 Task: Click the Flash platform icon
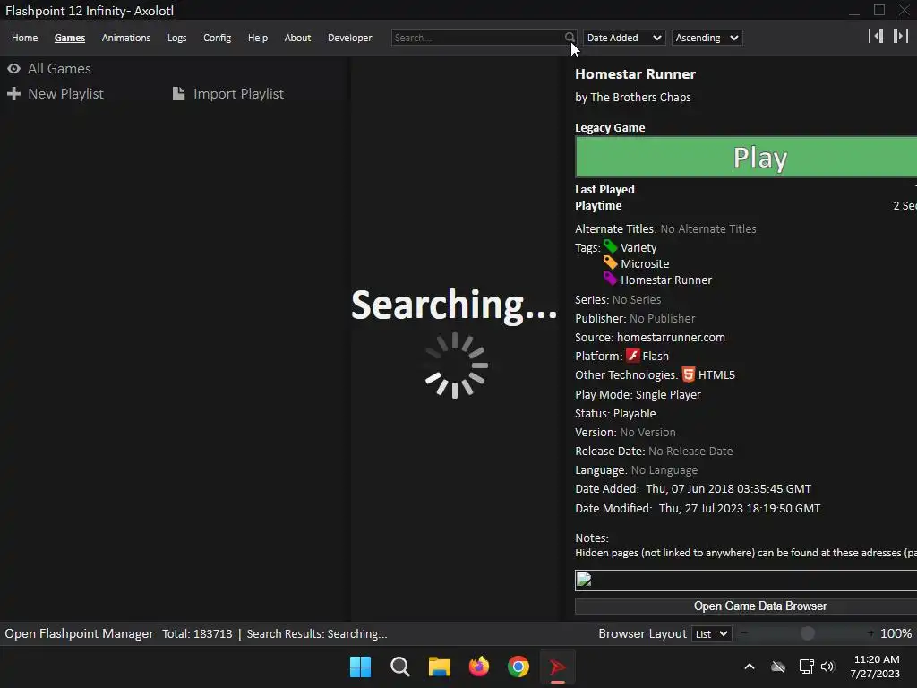click(633, 355)
